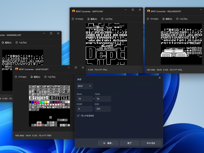Click the BFNT Converter app icon in the DEPTH.FNT title bar
Screen dimensions: 204x153
[73, 11]
